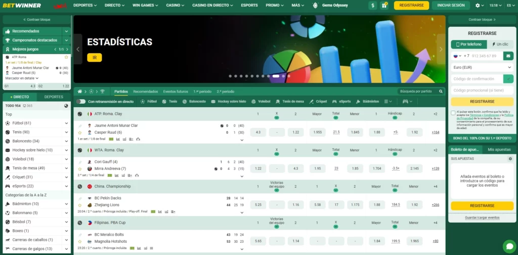The width and height of the screenshot is (518, 255).
Task: Expand the ATP Roma match details chevron
Action: [x=242, y=140]
